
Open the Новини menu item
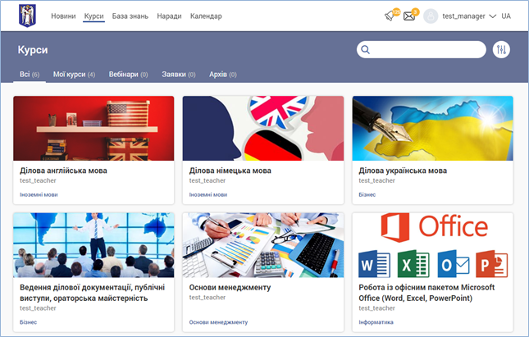[x=64, y=16]
